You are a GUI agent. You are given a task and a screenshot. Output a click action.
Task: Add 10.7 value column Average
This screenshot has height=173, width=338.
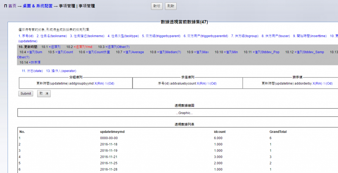[x=133, y=52]
